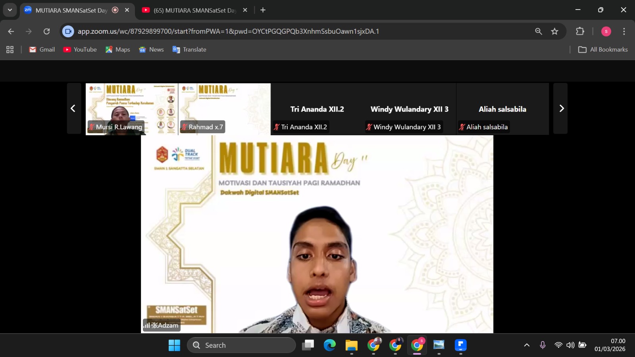Open File Explorer from the taskbar
Image resolution: width=635 pixels, height=357 pixels.
pos(351,345)
